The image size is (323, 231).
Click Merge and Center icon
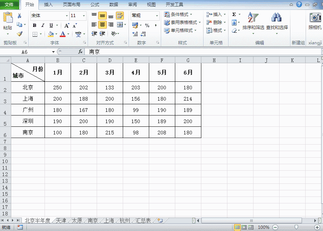click(120, 25)
